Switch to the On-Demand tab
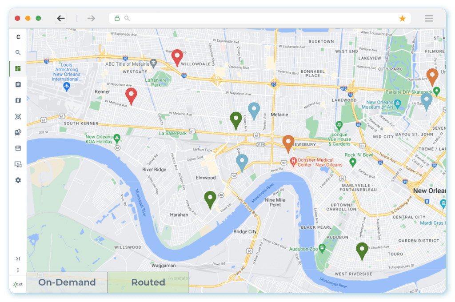 67,282
